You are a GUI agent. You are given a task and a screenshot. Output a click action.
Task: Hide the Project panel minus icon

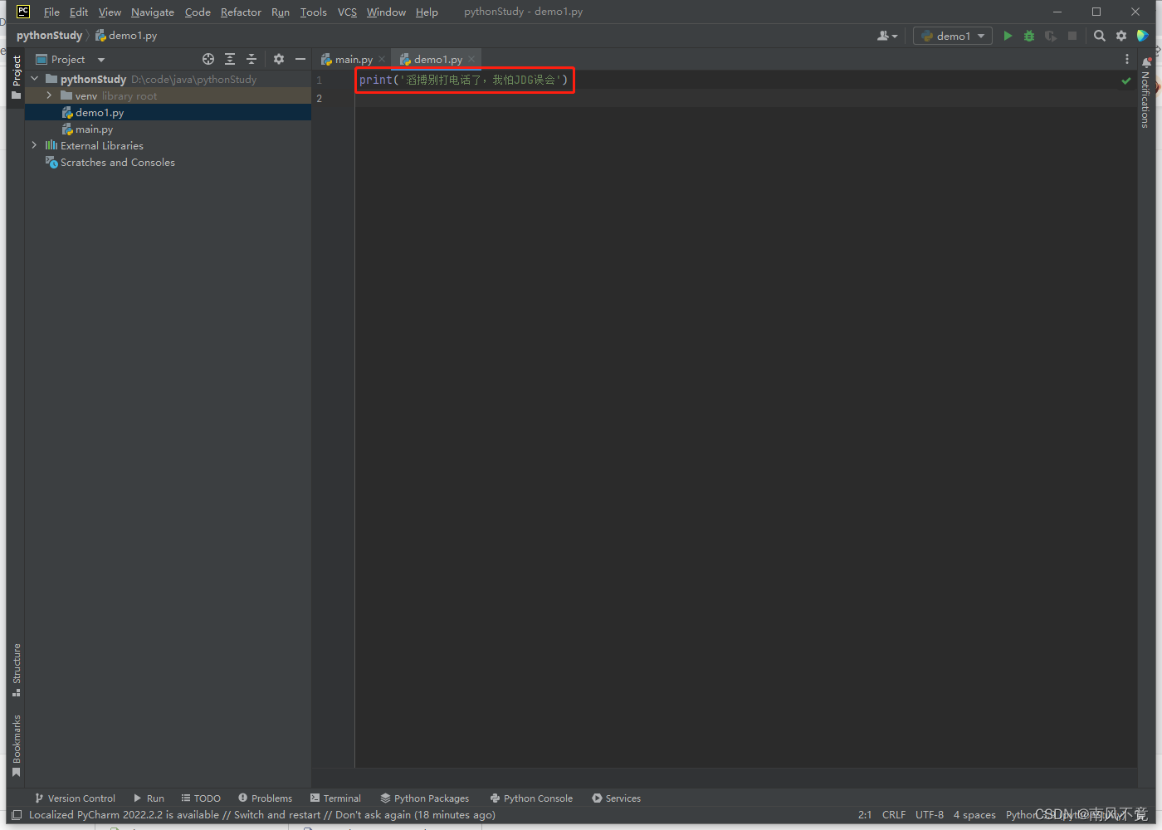pos(300,59)
